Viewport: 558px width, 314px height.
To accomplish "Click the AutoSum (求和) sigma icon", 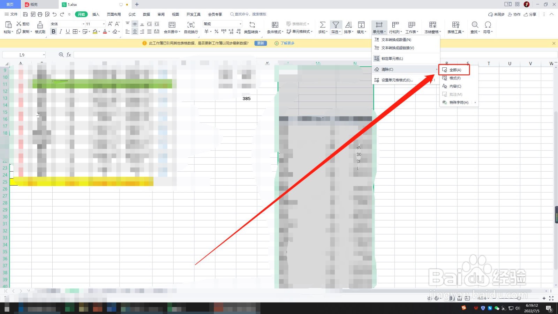I will click(323, 25).
